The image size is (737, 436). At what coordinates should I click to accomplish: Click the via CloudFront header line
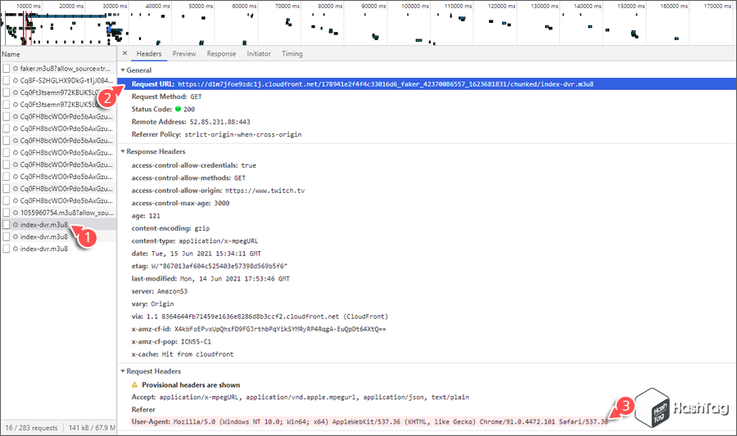pyautogui.click(x=260, y=317)
